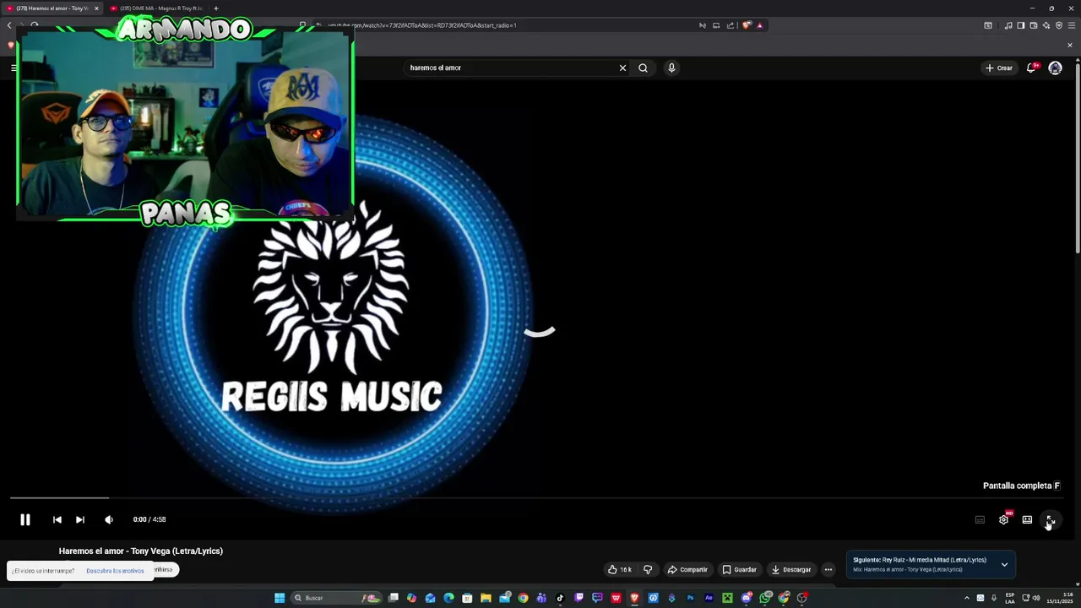Pause the video with the pause button
The image size is (1081, 608).
coord(25,519)
